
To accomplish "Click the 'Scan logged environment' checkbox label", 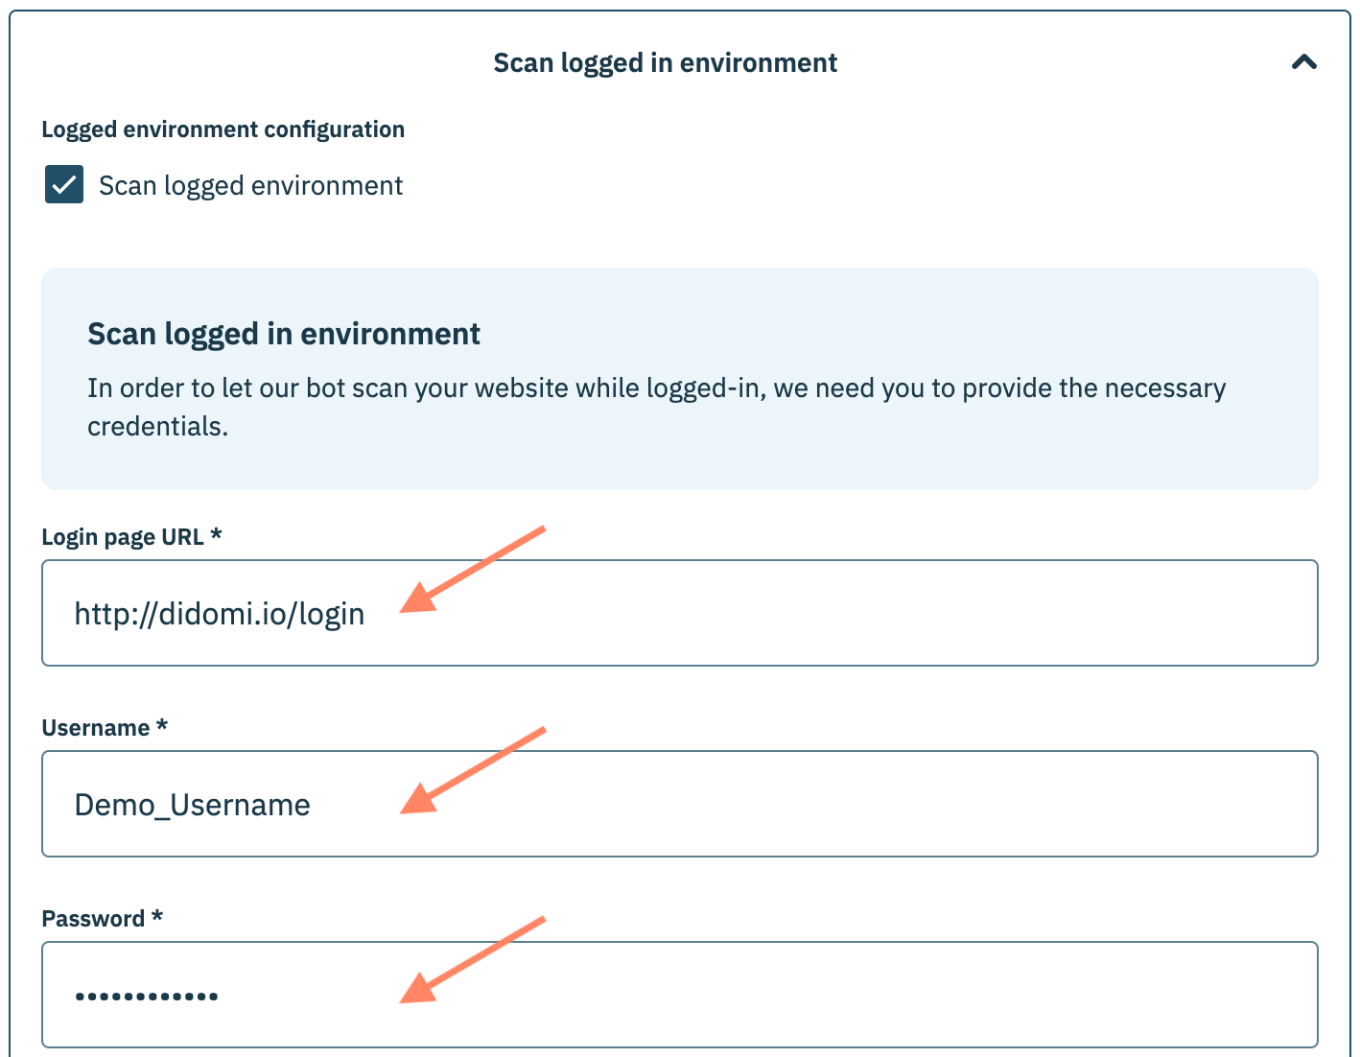I will (250, 186).
